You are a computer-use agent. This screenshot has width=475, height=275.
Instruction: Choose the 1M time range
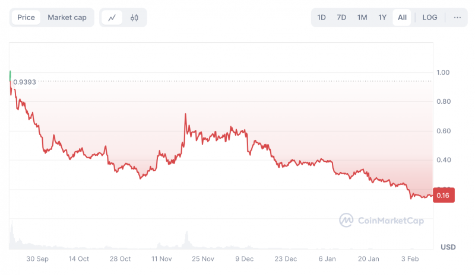click(362, 18)
